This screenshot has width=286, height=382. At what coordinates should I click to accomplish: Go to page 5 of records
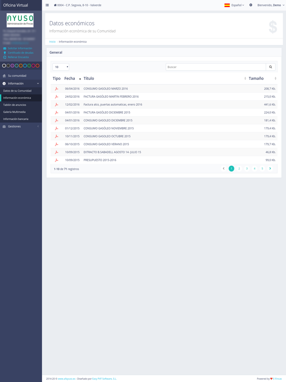[x=262, y=169]
